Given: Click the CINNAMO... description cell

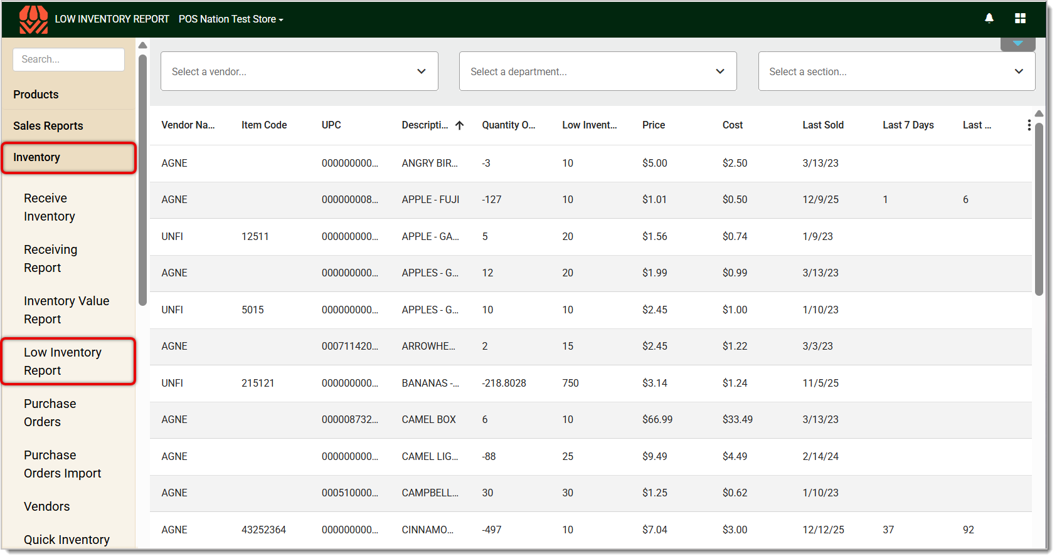Looking at the screenshot, I should tap(428, 530).
